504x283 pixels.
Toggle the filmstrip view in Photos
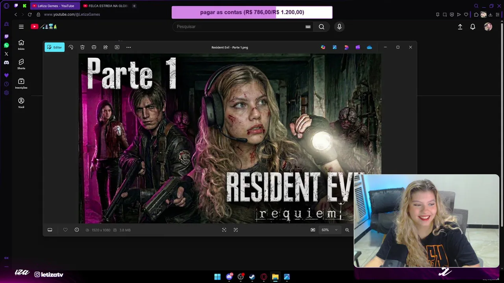50,230
